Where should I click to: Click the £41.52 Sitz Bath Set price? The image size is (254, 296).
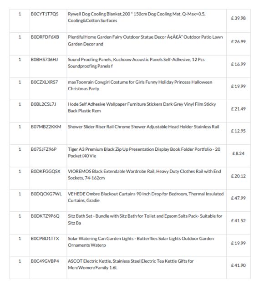239,221
